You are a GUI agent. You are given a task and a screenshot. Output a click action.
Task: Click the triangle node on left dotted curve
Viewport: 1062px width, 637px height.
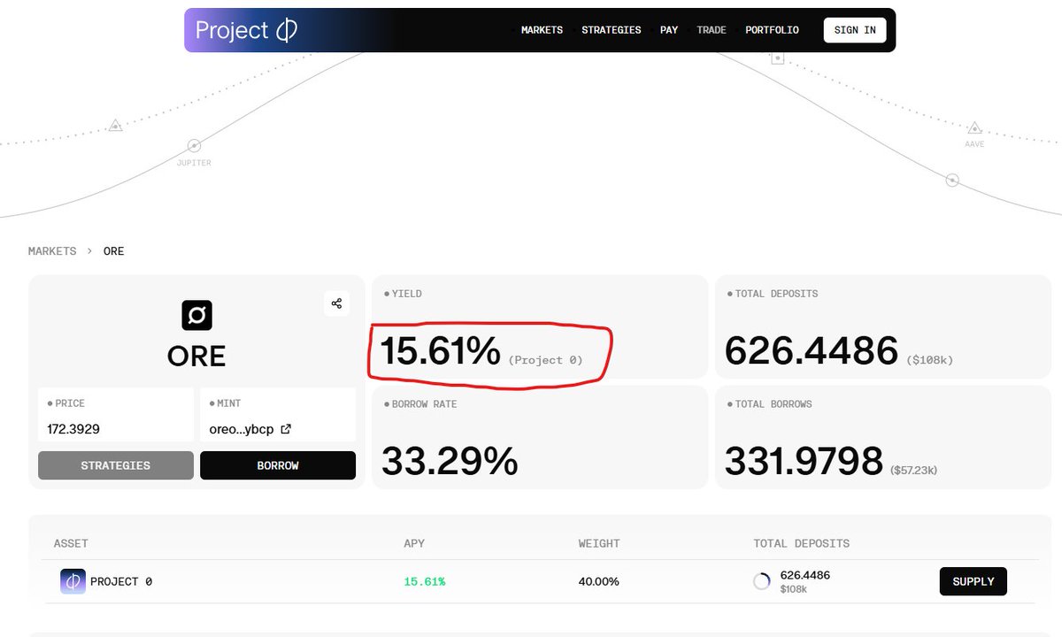(115, 126)
